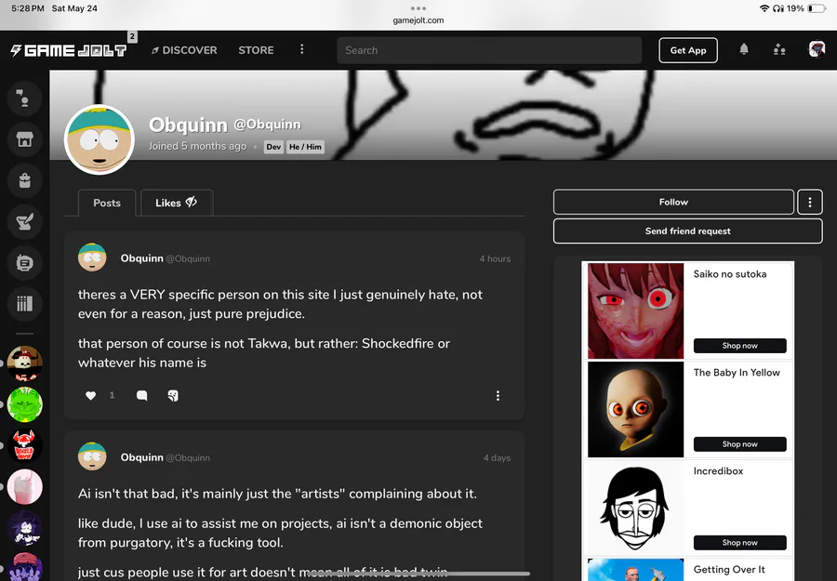Image resolution: width=837 pixels, height=581 pixels.
Task: Click the like count of 1
Action: pos(113,395)
